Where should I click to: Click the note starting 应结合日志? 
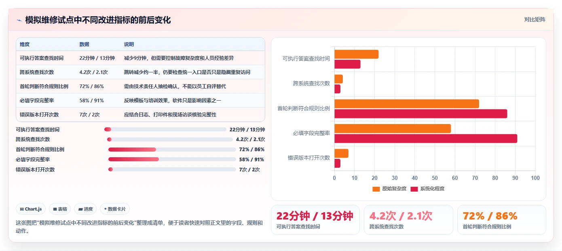tap(170, 115)
